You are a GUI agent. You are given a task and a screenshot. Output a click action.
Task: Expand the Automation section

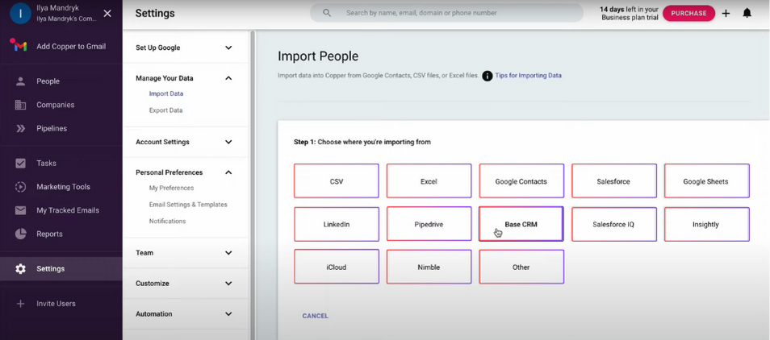(228, 313)
